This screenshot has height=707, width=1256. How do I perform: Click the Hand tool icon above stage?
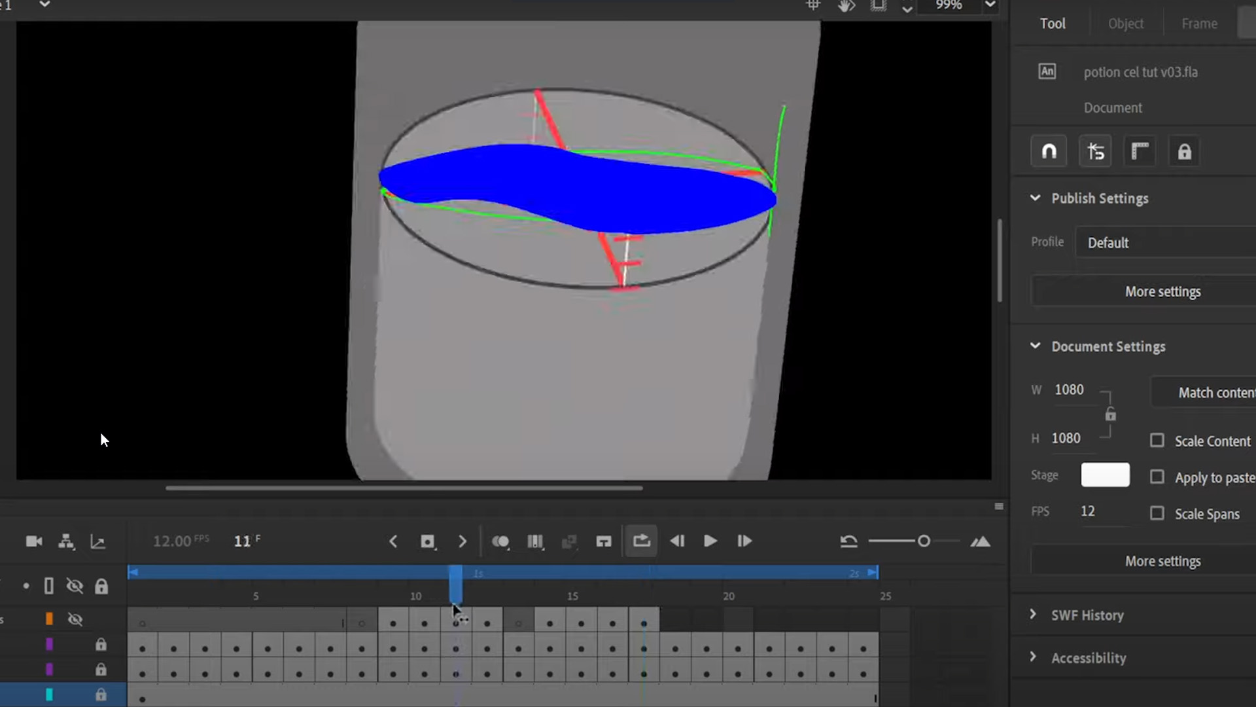pos(846,6)
